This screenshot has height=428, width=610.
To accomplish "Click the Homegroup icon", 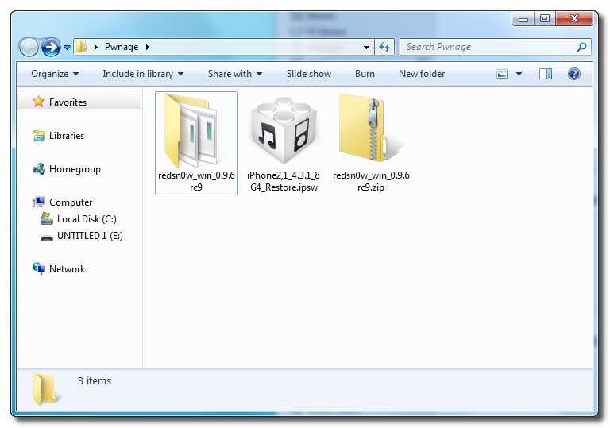I will pyautogui.click(x=38, y=169).
